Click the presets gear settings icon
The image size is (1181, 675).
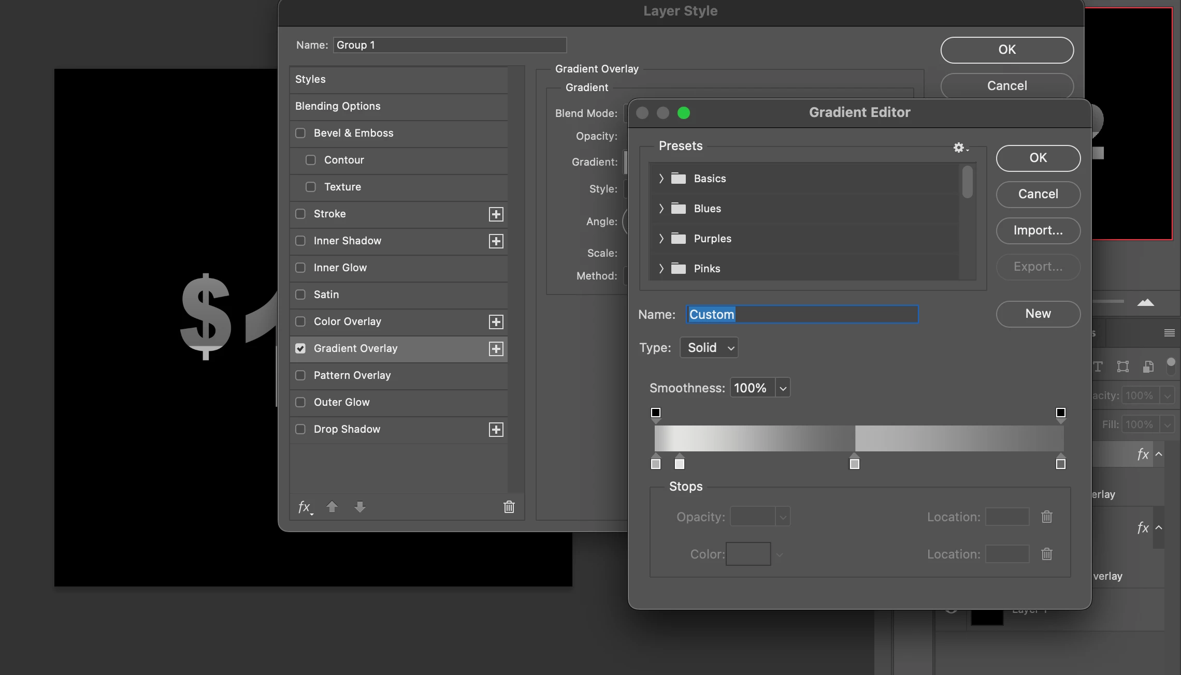(959, 148)
